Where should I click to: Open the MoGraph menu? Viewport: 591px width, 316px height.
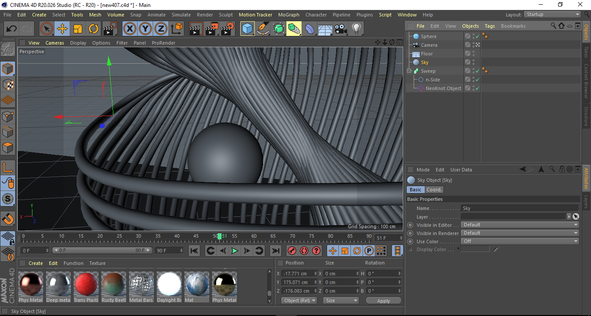pyautogui.click(x=289, y=15)
